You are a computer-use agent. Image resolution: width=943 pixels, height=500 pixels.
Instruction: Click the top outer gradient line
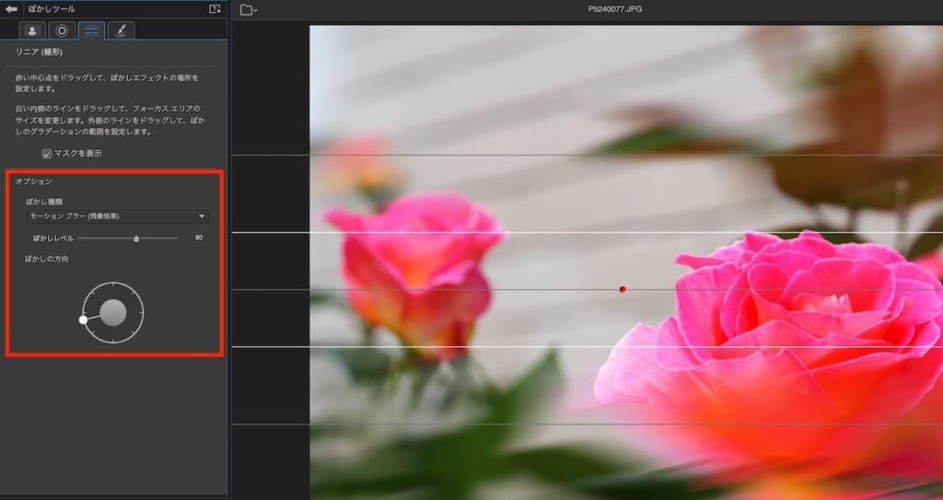point(587,156)
